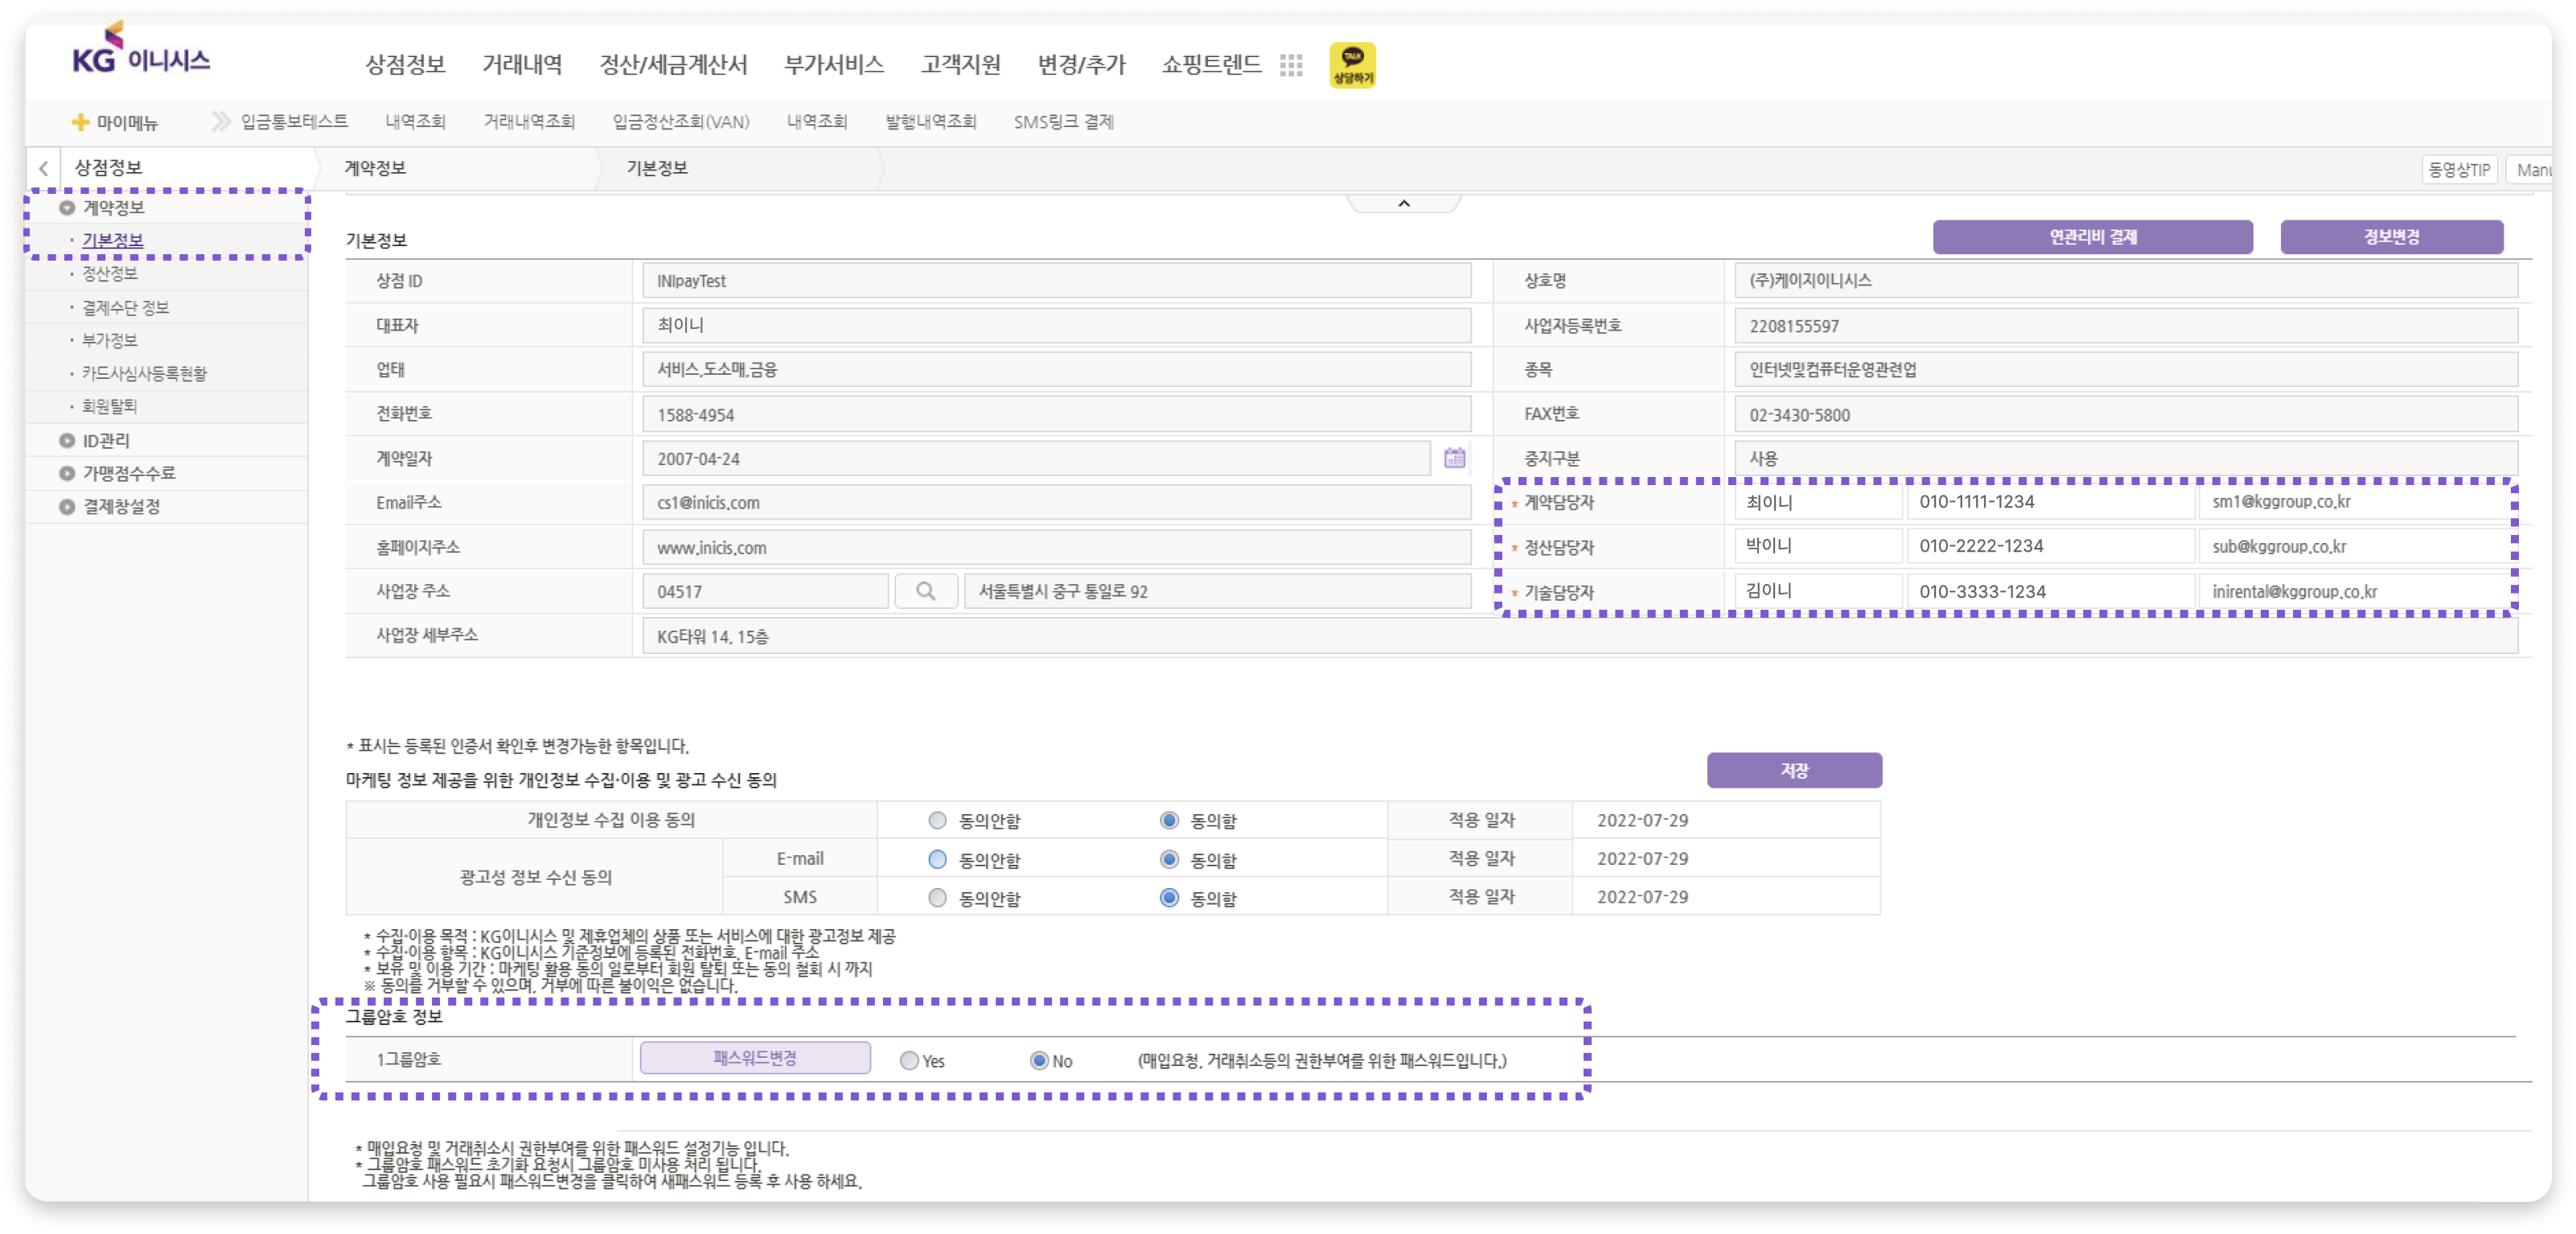Click the 정보변경 button
Screen dimensions: 2576x1234
(x=2392, y=237)
